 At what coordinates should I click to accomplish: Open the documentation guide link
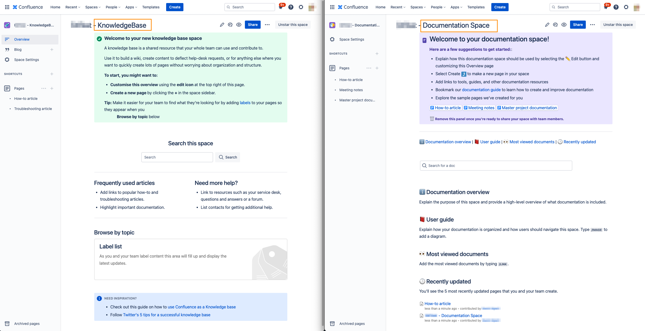tap(481, 90)
